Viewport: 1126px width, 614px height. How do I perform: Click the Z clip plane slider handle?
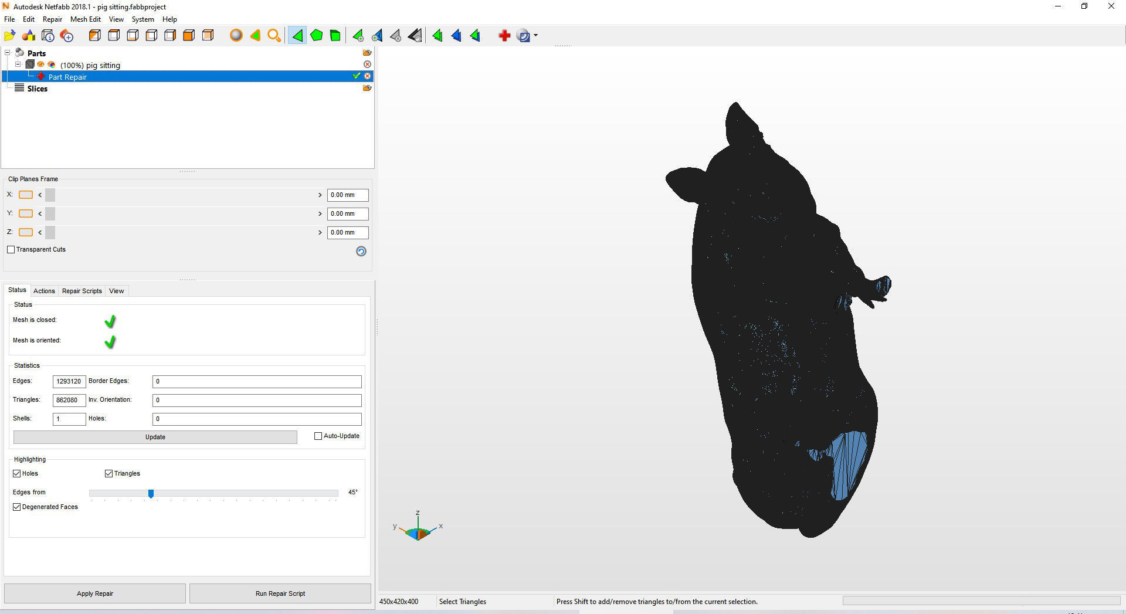pyautogui.click(x=50, y=232)
